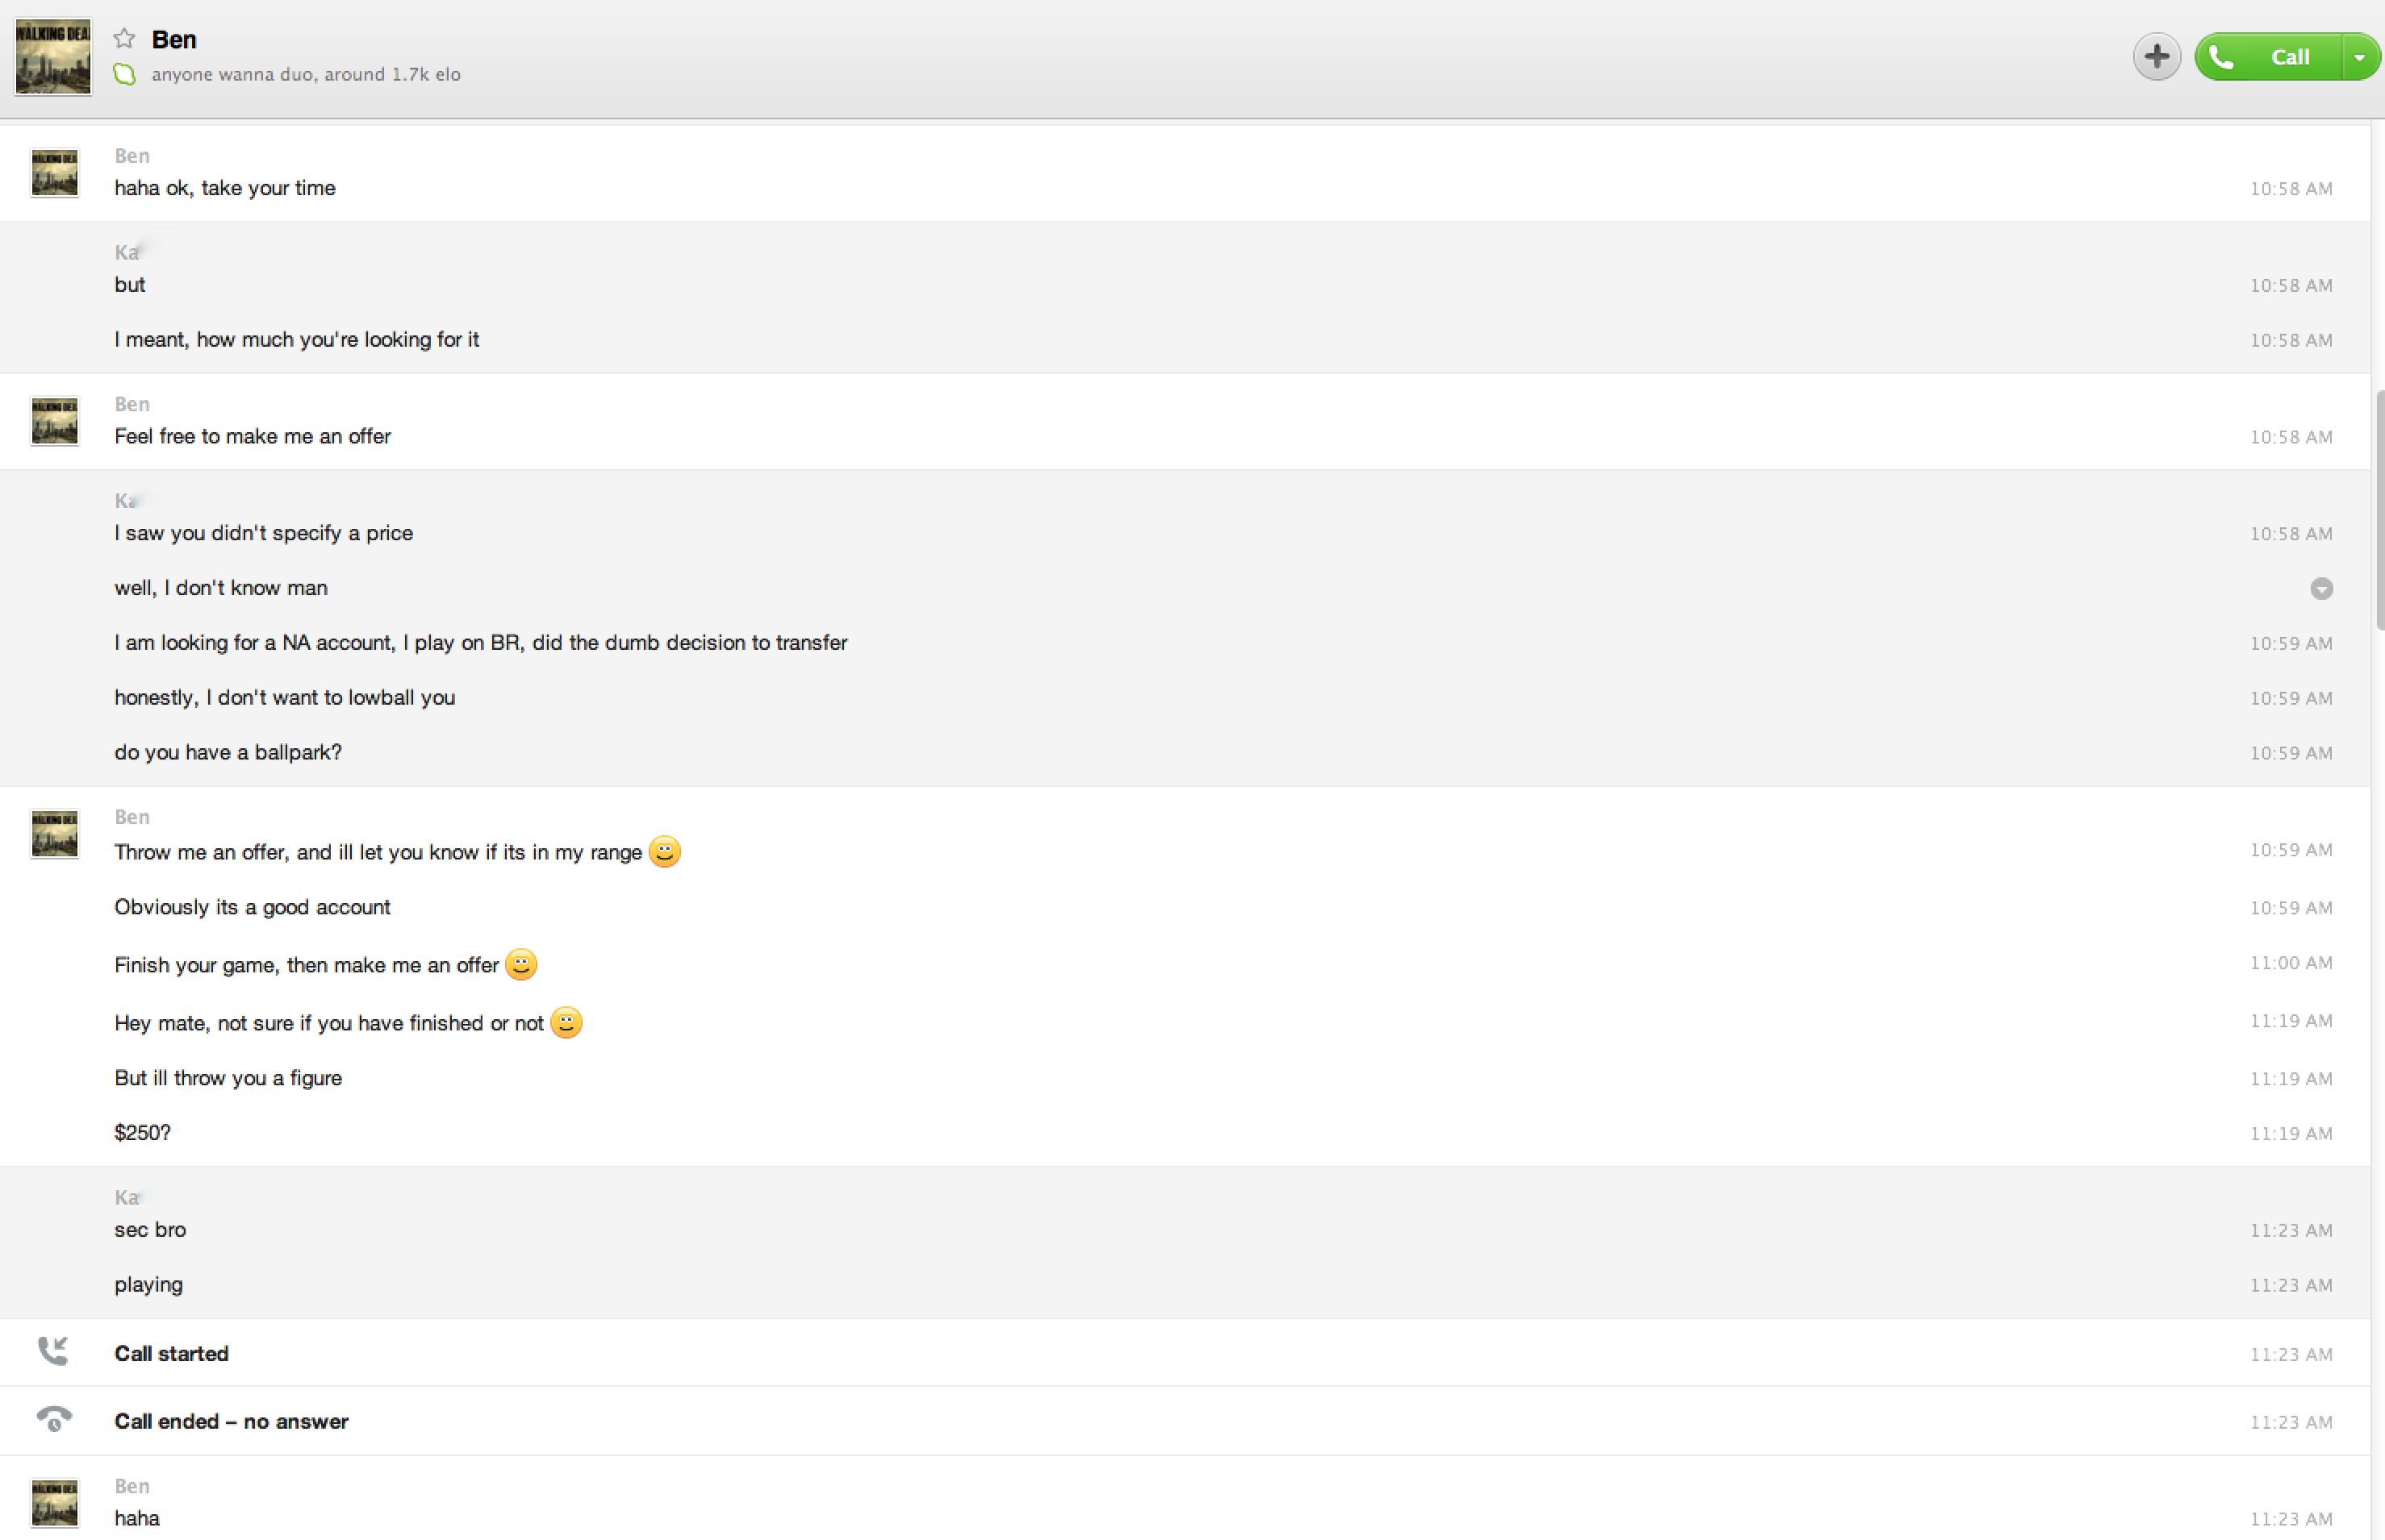Select the message 'I meant, how much you're looking for it'

click(x=296, y=340)
